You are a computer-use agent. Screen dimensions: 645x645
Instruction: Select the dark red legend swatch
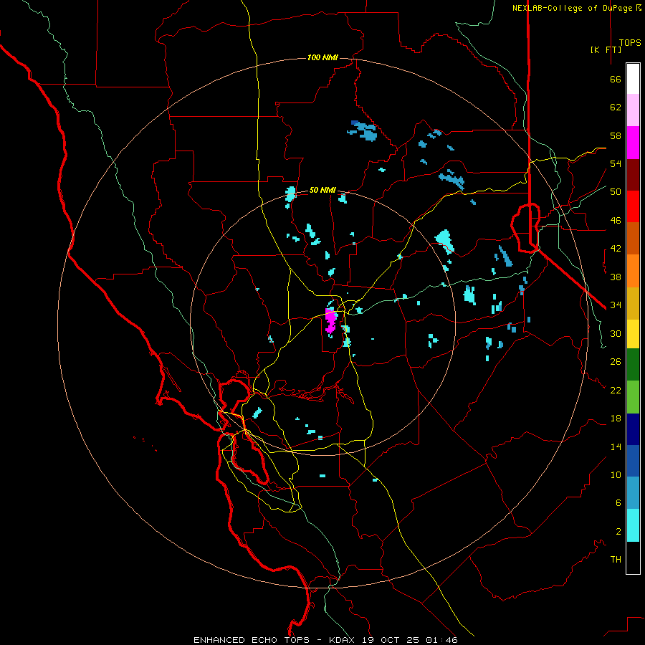point(633,175)
